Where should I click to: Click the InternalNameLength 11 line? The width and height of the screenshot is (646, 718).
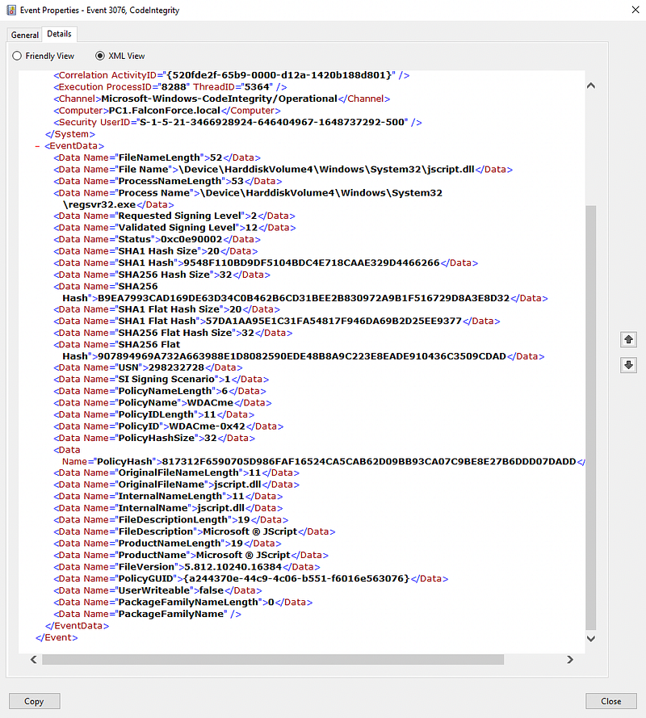click(168, 497)
